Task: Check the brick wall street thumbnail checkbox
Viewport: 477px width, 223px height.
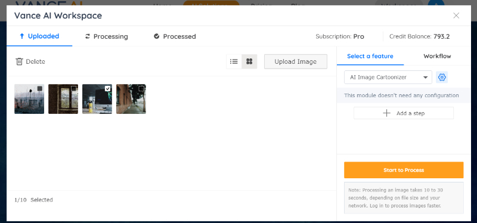Action: 141,88
